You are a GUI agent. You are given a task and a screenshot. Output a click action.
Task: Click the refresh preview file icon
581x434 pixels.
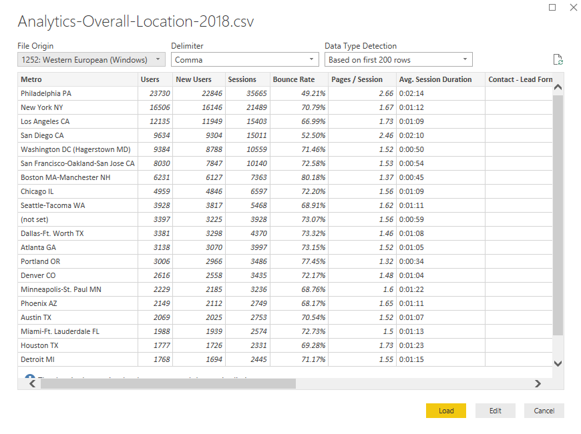[558, 59]
